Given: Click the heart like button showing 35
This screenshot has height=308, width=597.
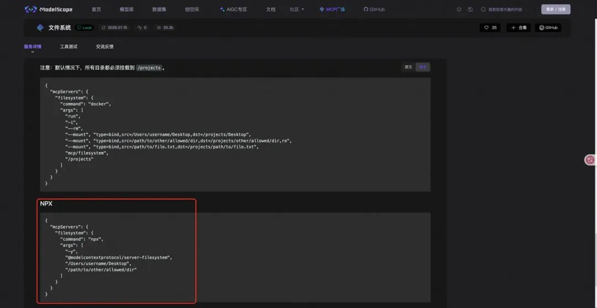Looking at the screenshot, I should click(490, 28).
